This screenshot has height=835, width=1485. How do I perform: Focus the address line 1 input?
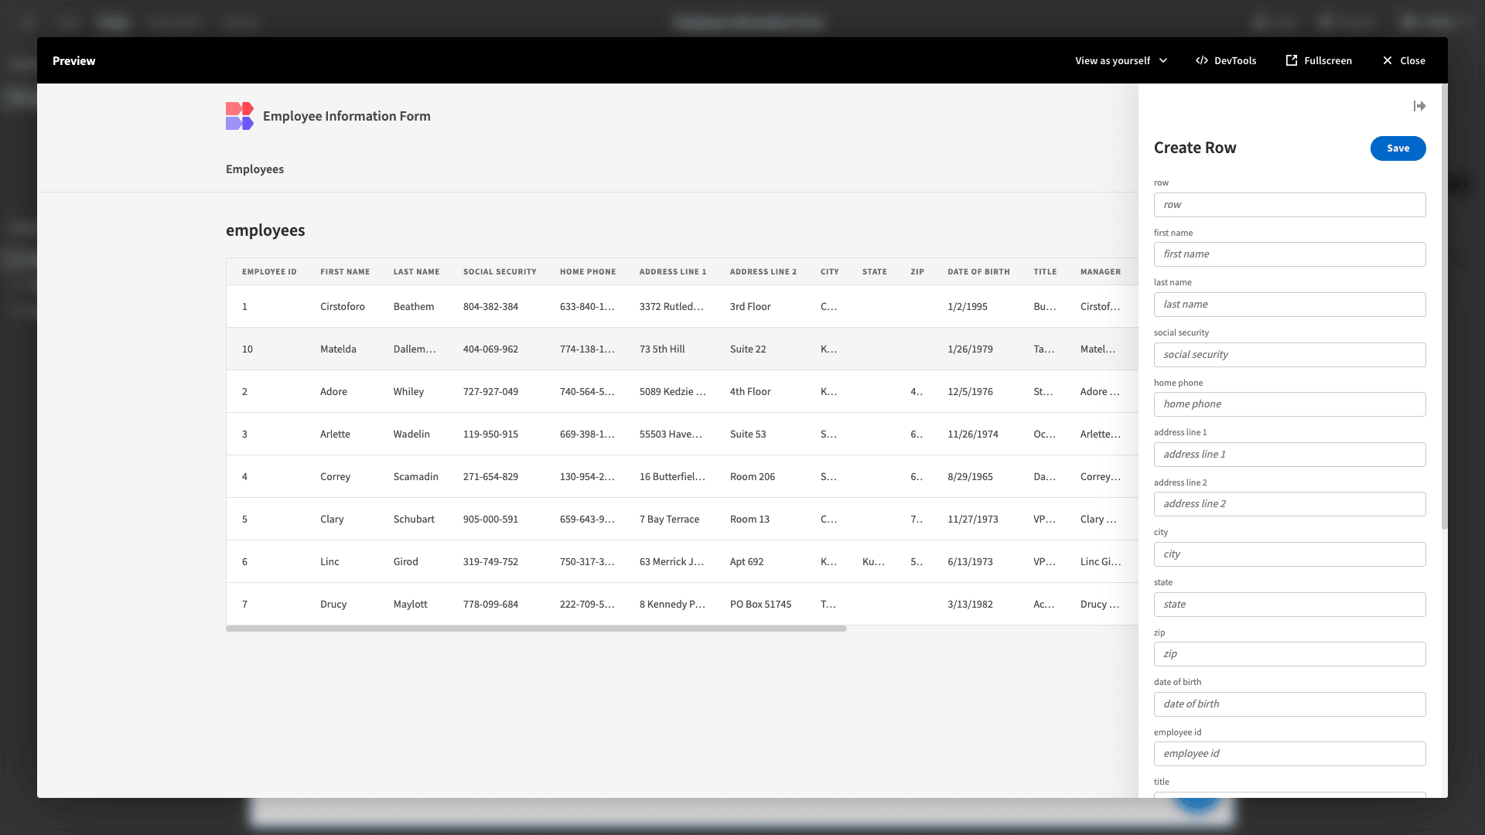pyautogui.click(x=1289, y=455)
